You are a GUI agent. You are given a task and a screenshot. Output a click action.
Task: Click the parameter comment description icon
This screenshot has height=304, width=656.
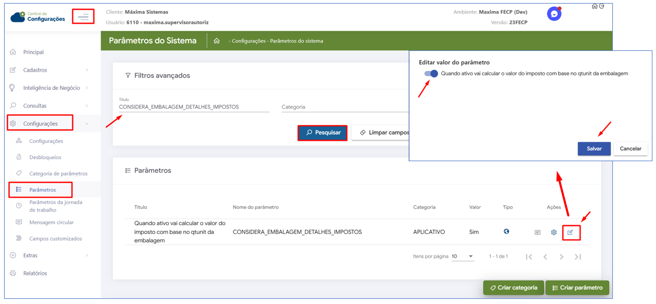537,232
